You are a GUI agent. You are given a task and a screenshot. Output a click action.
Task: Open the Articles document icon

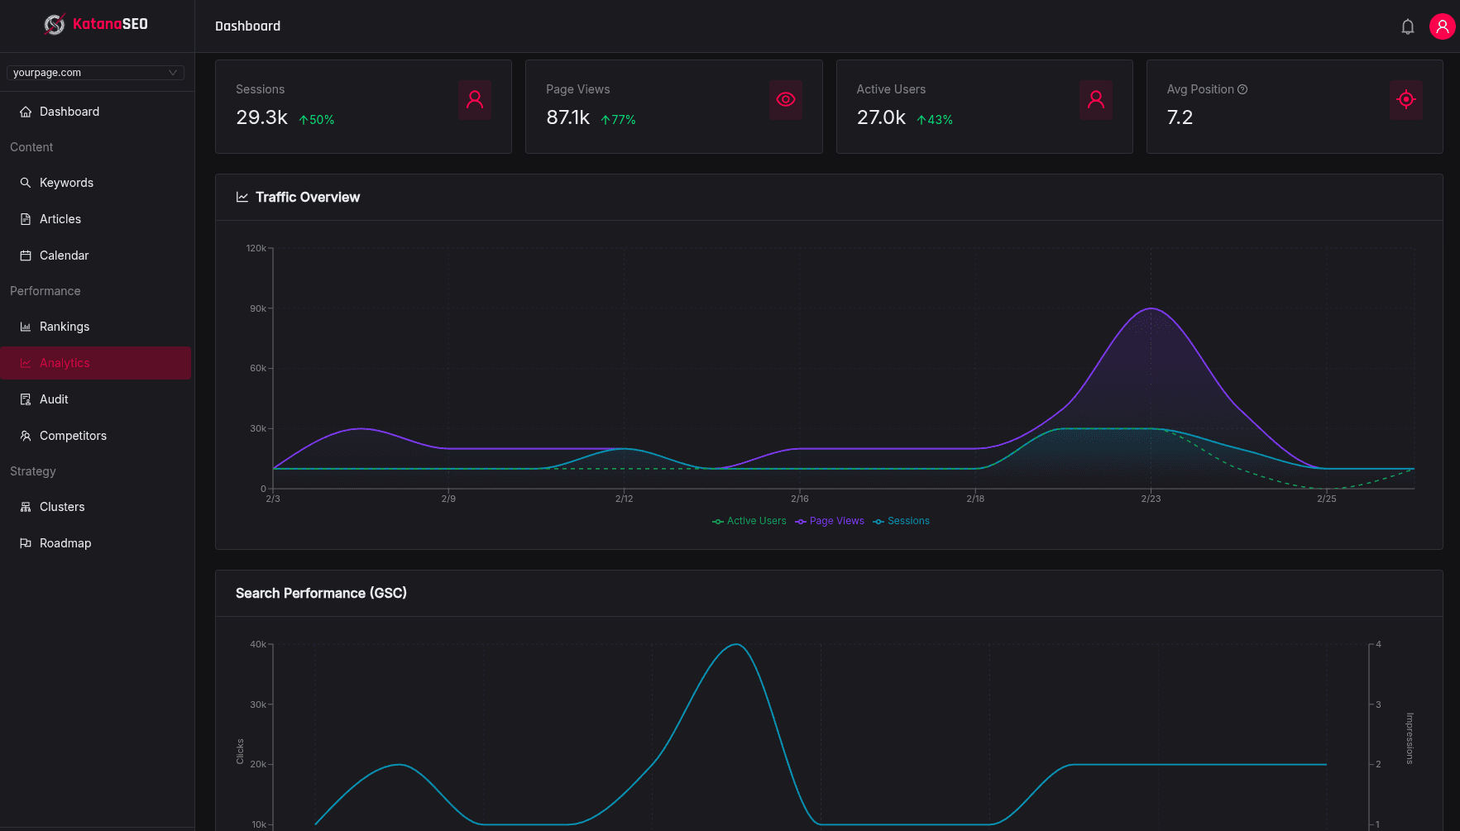pyautogui.click(x=26, y=219)
